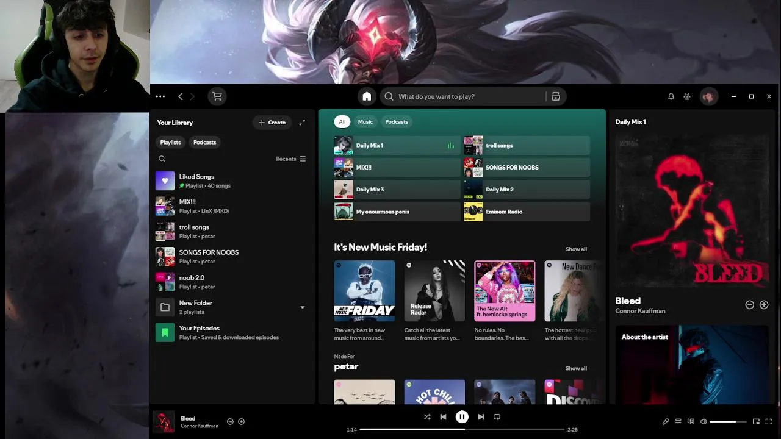This screenshot has width=781, height=439.
Task: Open Connect to a device
Action: pyautogui.click(x=691, y=421)
